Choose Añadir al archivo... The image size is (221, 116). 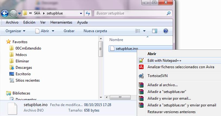tap(162, 85)
